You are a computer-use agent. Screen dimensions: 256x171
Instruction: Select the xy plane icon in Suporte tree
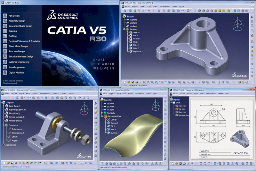tap(127, 20)
